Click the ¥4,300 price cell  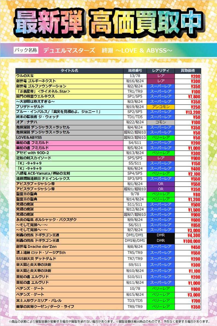coord(188,235)
